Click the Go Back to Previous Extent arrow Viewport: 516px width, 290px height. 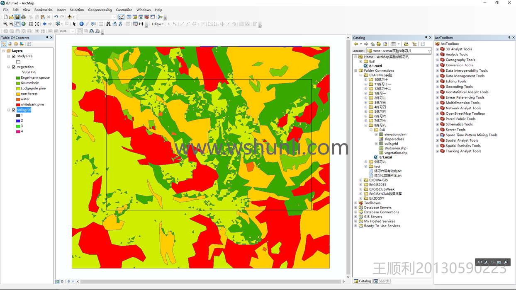[44, 24]
